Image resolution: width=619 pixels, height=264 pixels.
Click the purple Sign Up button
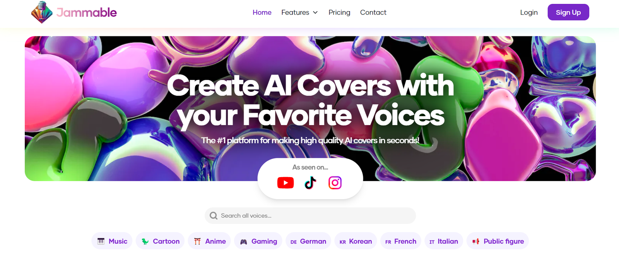(568, 12)
